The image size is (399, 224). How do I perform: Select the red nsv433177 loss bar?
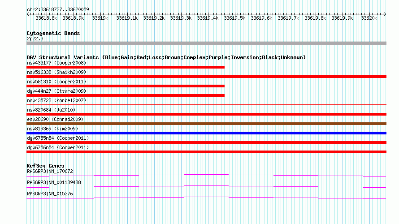point(126,67)
